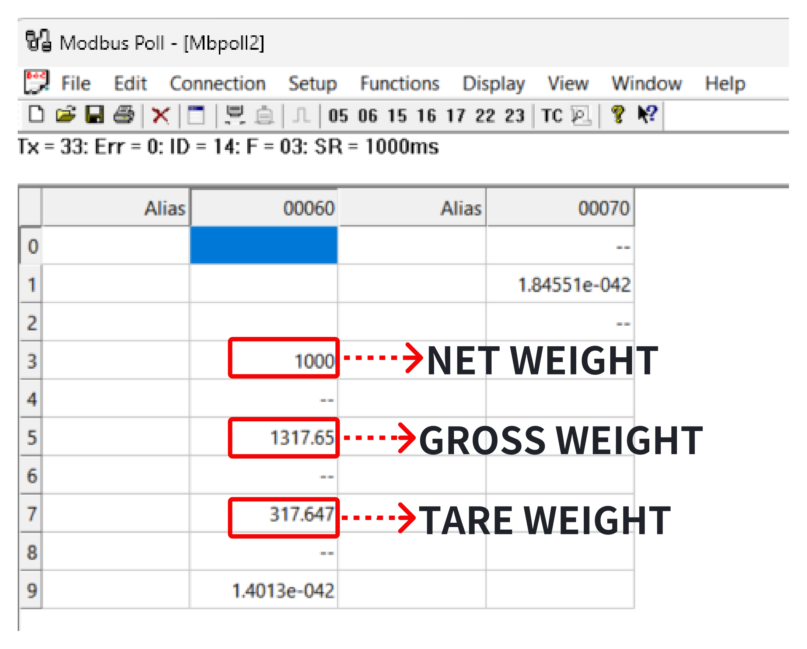Select function 22 in toolbar

click(485, 116)
